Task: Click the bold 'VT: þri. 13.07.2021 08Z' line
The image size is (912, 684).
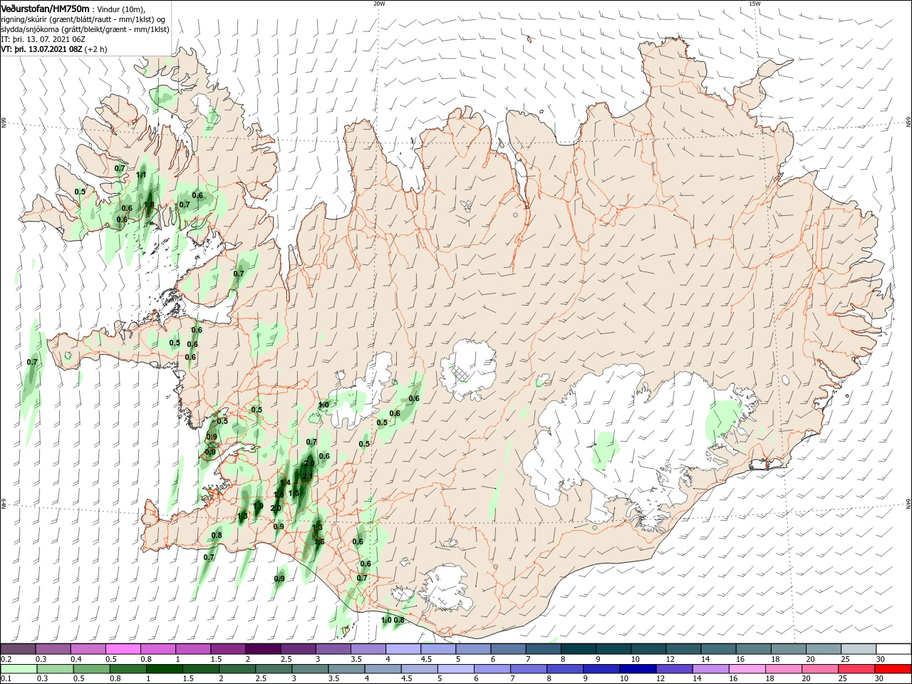Action: [x=42, y=49]
